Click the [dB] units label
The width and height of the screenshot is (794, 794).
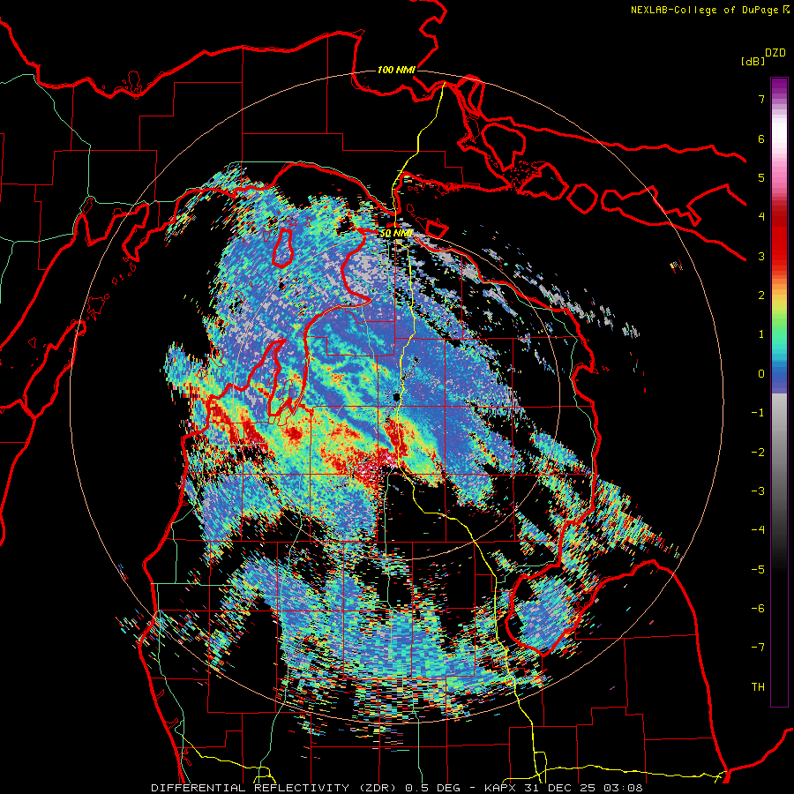[753, 61]
